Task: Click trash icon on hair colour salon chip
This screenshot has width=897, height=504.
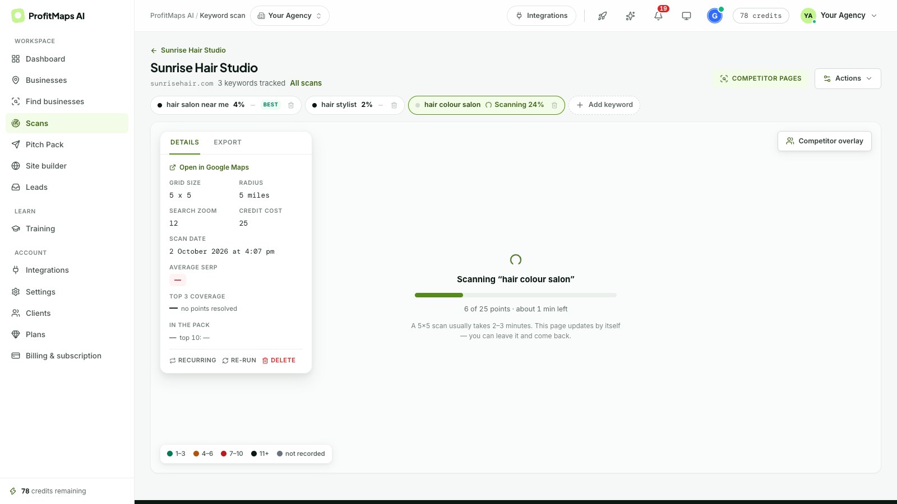Action: 554,105
